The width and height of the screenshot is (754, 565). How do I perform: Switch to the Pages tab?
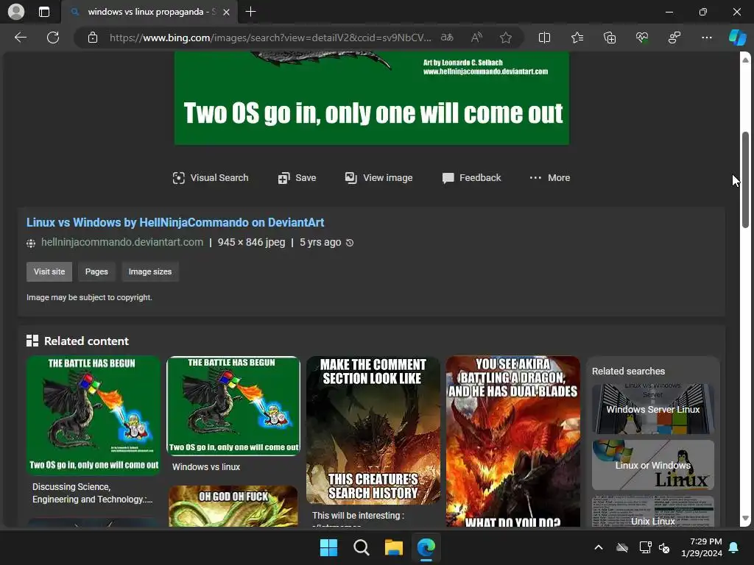pyautogui.click(x=96, y=271)
